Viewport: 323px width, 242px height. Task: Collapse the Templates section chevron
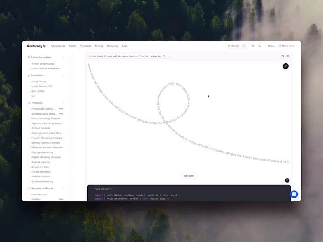click(63, 103)
